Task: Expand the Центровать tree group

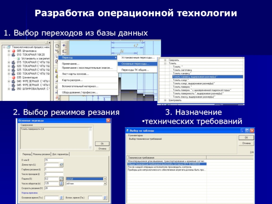Action: click(x=166, y=100)
